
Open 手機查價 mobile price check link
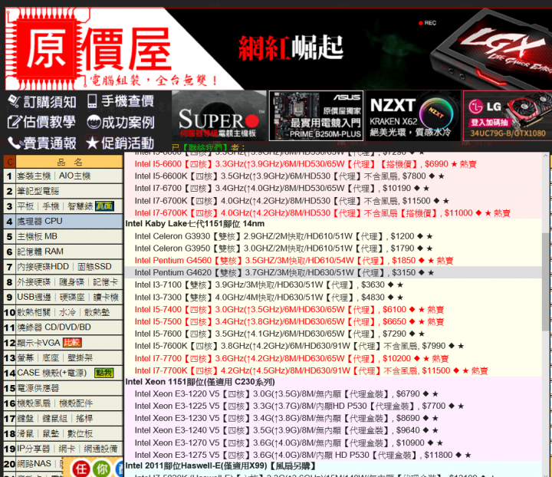point(121,101)
